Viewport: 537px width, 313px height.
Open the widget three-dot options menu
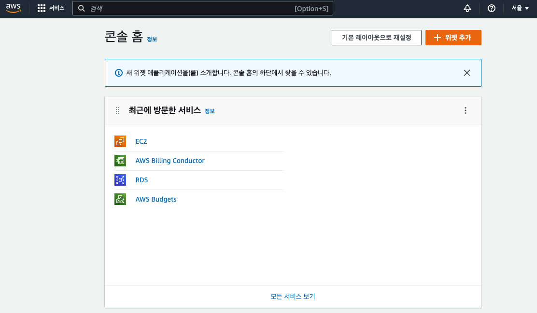click(x=466, y=110)
